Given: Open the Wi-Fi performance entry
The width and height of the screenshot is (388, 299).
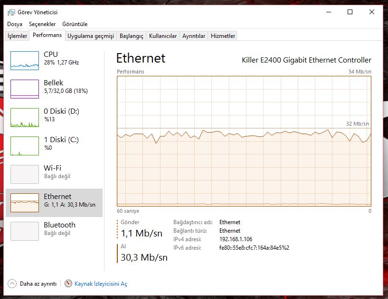Looking at the screenshot, I should point(54,174).
